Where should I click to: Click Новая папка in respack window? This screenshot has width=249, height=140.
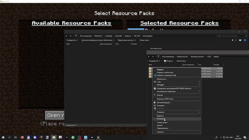[x=181, y=61]
